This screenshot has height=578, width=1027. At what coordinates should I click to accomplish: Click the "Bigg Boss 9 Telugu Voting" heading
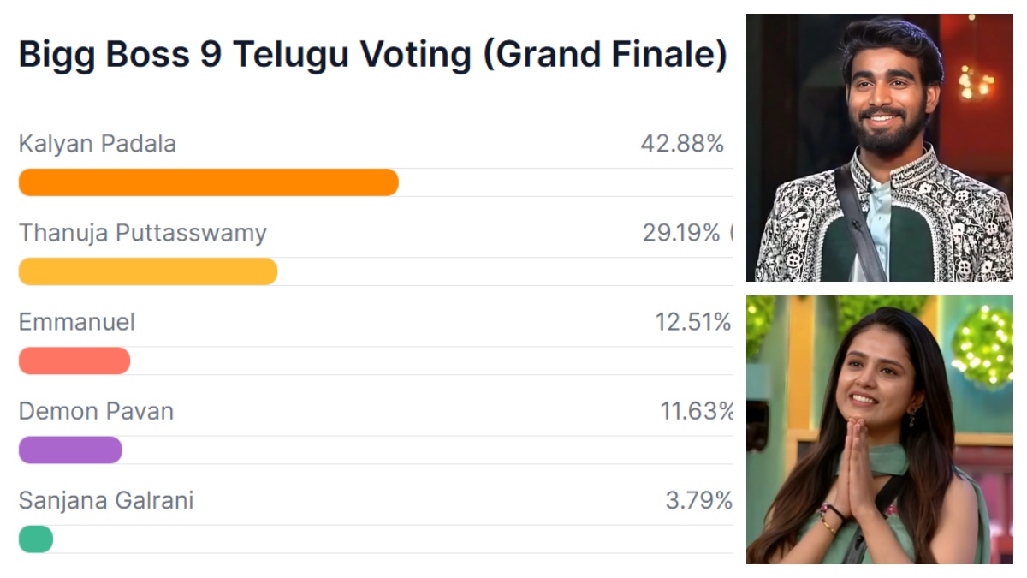(244, 56)
